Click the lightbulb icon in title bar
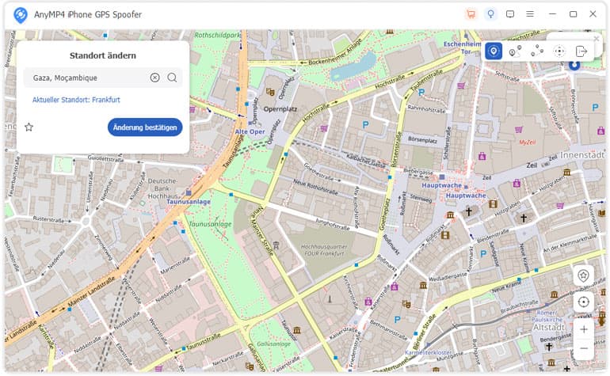 [x=490, y=14]
